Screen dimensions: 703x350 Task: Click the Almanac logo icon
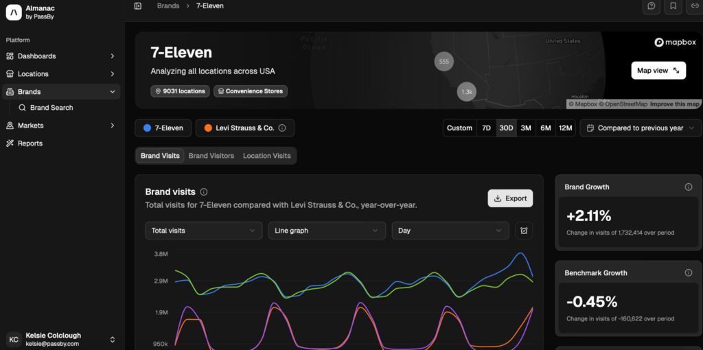(14, 12)
